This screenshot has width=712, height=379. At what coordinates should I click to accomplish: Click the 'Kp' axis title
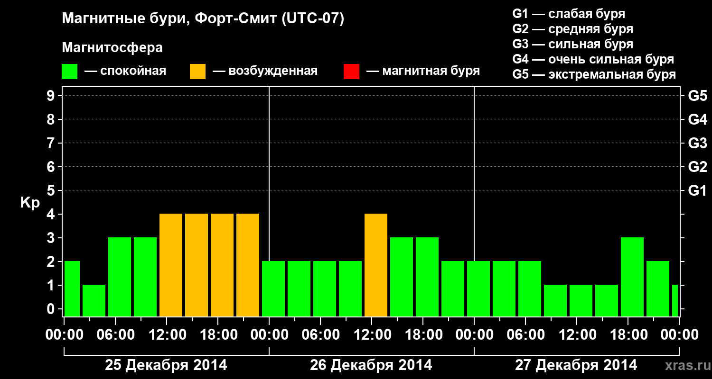click(30, 202)
